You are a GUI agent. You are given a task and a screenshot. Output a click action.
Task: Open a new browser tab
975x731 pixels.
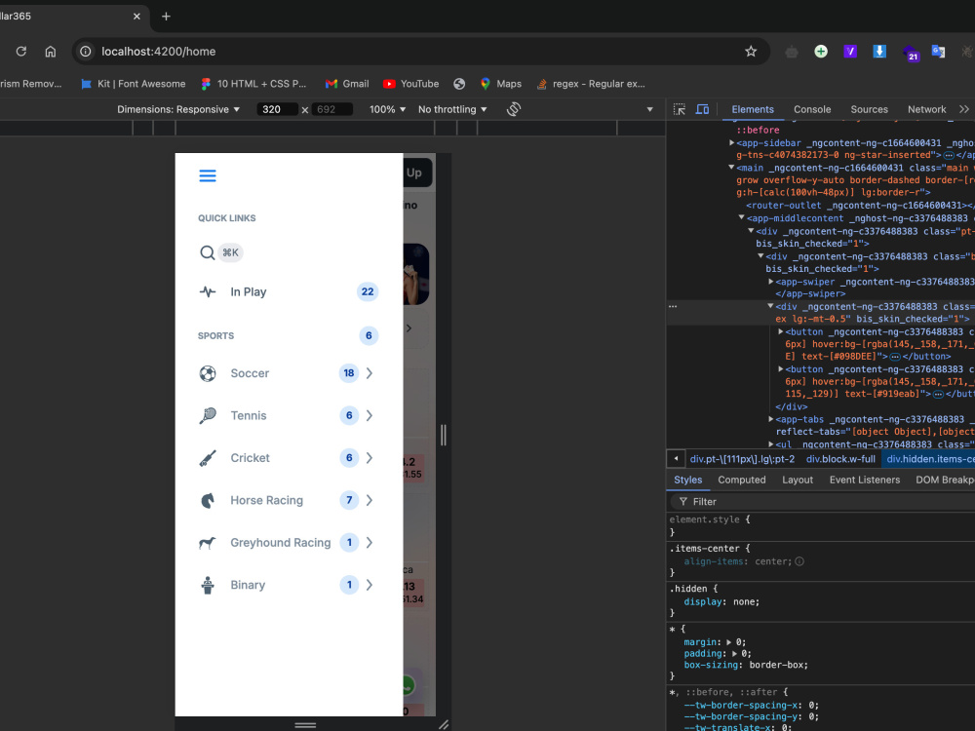tap(166, 17)
